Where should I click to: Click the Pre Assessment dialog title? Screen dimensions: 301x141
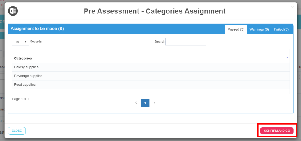coord(155,11)
